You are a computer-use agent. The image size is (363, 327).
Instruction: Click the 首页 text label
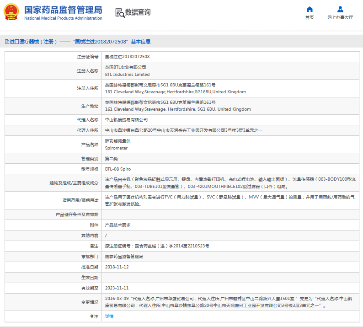pyautogui.click(x=310, y=17)
